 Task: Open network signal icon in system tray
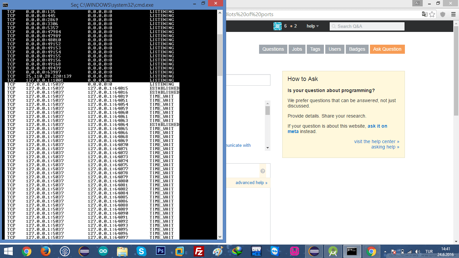pyautogui.click(x=410, y=252)
